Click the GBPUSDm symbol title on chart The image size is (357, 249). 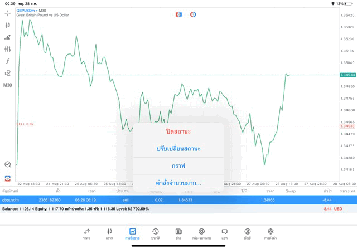[x=28, y=11]
